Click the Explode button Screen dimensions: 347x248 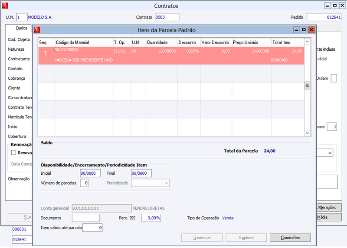pos(246,238)
